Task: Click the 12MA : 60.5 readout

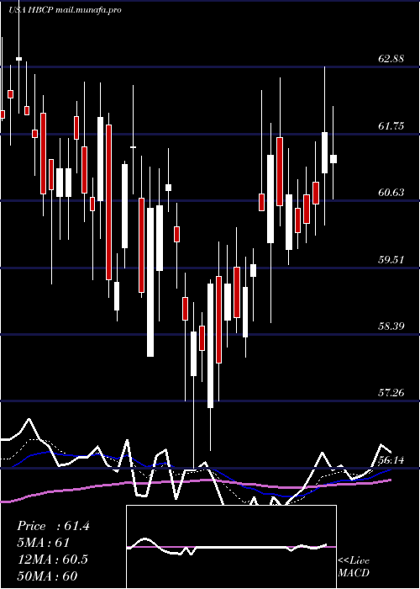Action: (x=52, y=560)
